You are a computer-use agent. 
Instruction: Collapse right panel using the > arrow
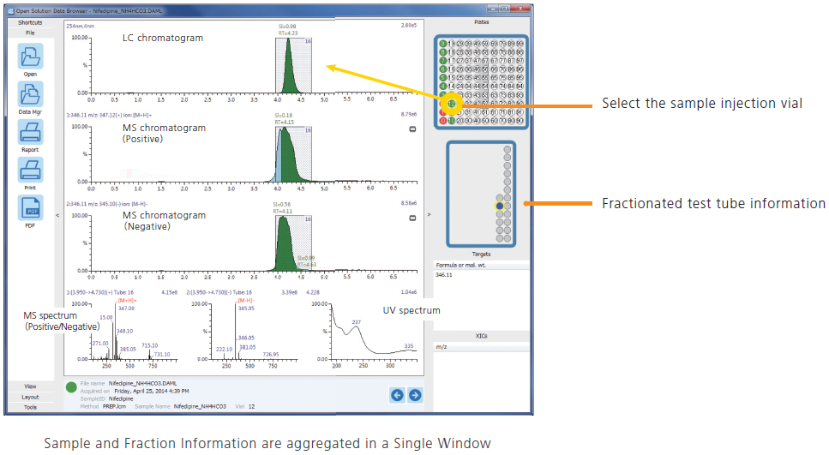(429, 216)
